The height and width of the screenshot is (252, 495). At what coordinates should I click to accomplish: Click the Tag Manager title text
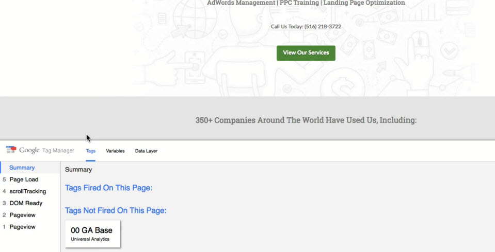tap(58, 151)
